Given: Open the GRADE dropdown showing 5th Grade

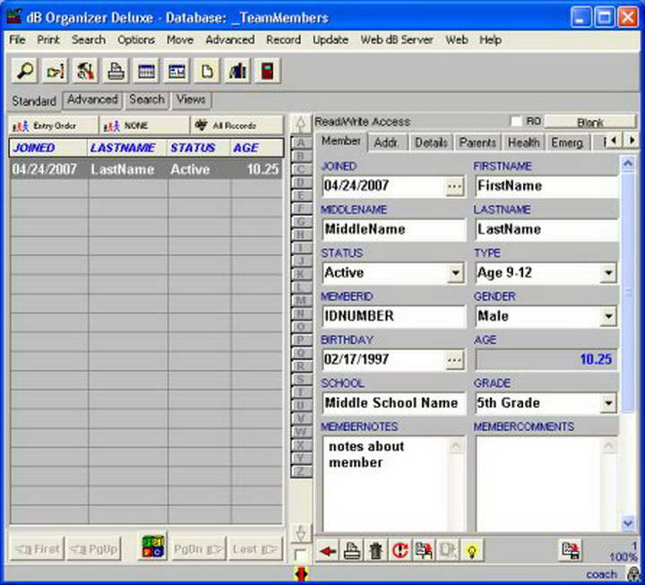Looking at the screenshot, I should pos(608,403).
